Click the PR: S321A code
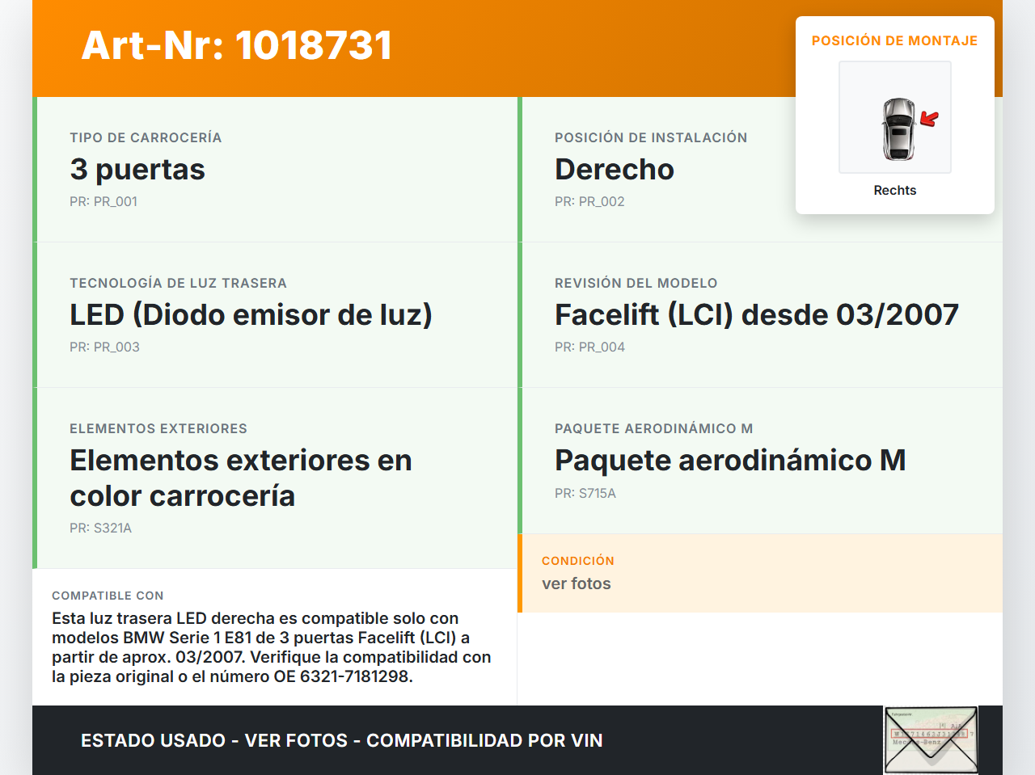This screenshot has height=775, width=1035. coord(100,528)
